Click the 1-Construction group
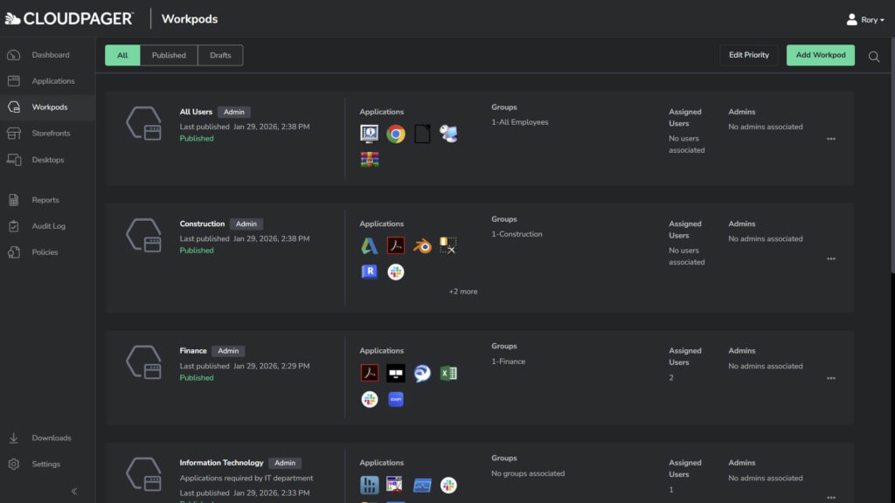This screenshot has width=895, height=503. [x=517, y=234]
